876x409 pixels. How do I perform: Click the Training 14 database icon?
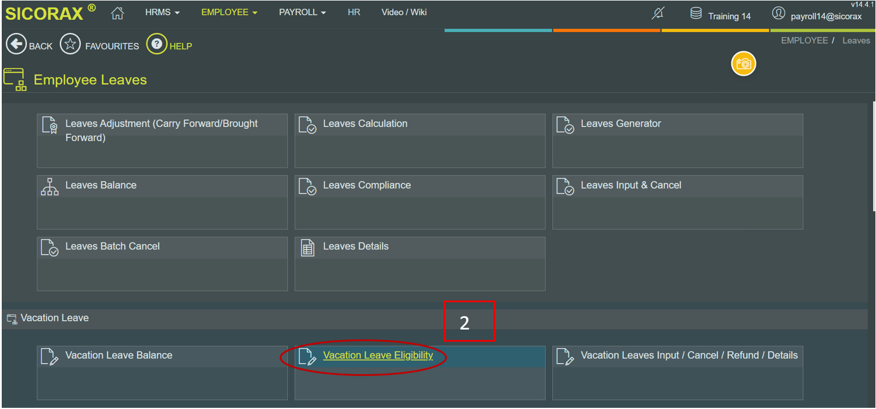pyautogui.click(x=696, y=13)
